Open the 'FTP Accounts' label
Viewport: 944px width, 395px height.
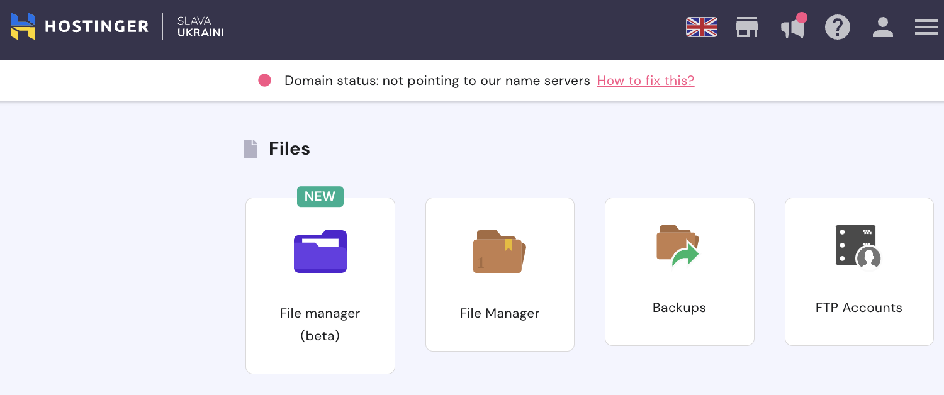tap(858, 308)
